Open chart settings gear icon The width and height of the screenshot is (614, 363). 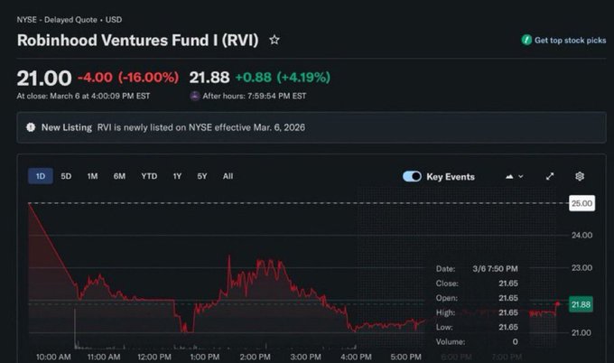pos(580,176)
